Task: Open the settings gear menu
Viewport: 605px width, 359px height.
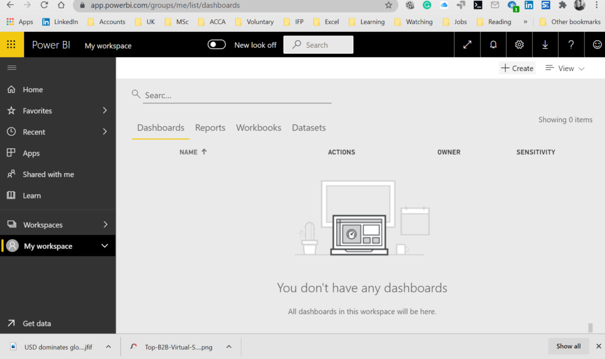Action: point(519,45)
